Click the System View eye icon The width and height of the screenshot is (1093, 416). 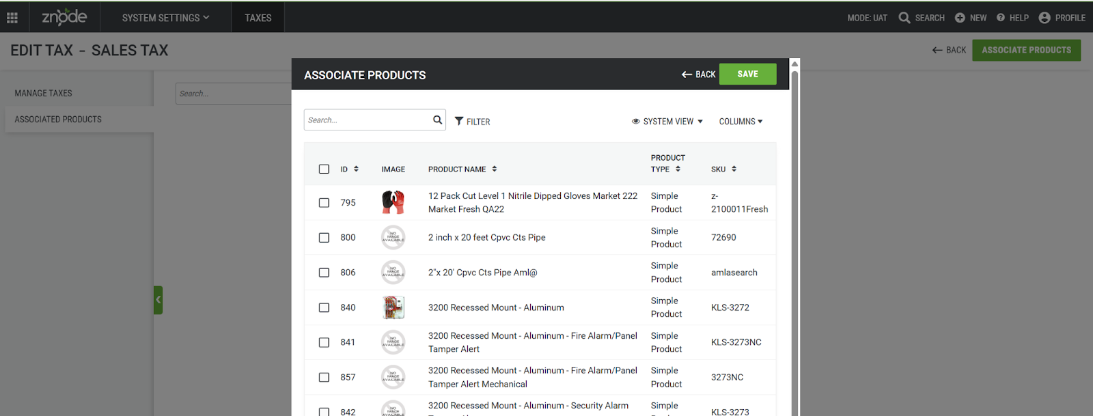(x=636, y=122)
